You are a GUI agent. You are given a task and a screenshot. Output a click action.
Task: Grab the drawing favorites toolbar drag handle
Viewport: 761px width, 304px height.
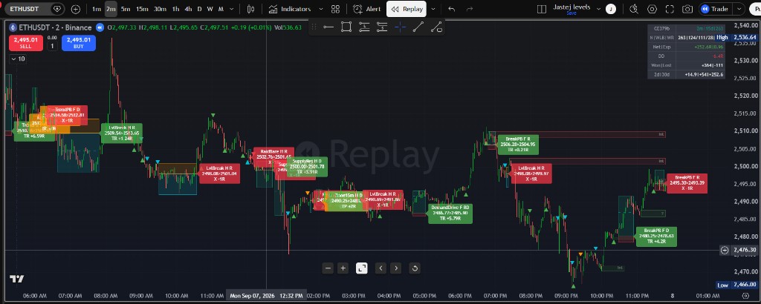pos(314,27)
